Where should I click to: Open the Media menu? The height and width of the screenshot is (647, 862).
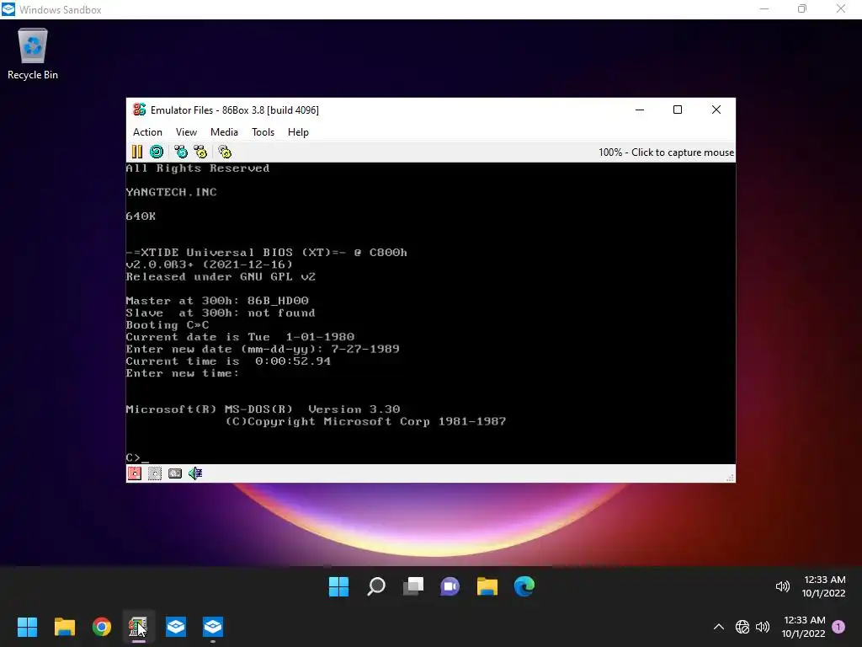point(224,132)
